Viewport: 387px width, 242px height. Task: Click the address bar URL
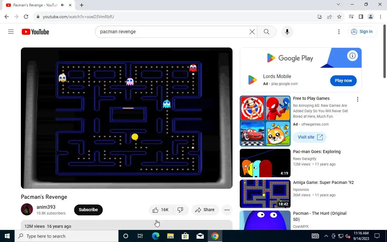78,17
